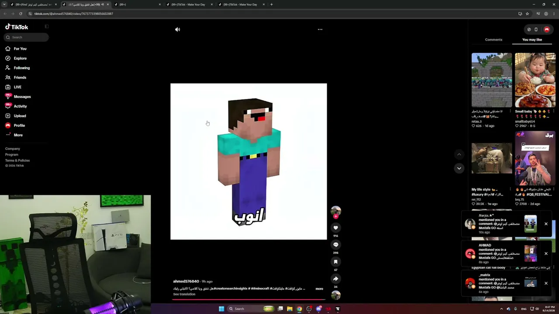Click the TikTok logo
Screen dimensions: 559x314
click(17, 27)
